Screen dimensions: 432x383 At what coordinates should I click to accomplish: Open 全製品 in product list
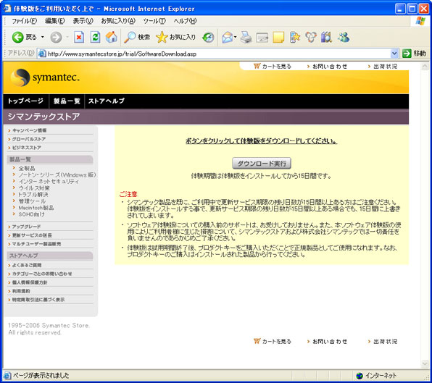coord(27,168)
